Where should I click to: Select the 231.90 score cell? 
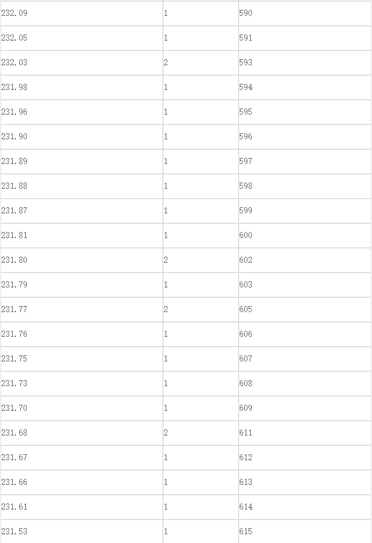[x=82, y=137]
